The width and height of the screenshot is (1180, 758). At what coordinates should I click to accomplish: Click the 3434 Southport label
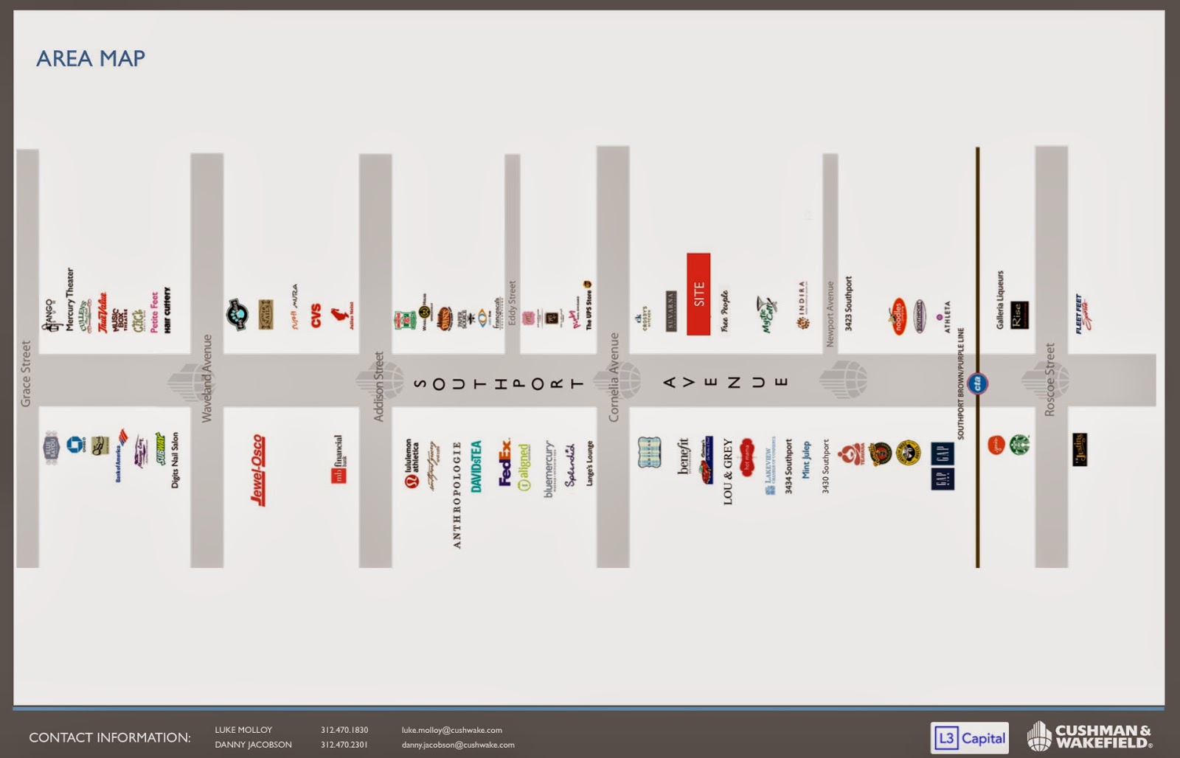[x=788, y=467]
